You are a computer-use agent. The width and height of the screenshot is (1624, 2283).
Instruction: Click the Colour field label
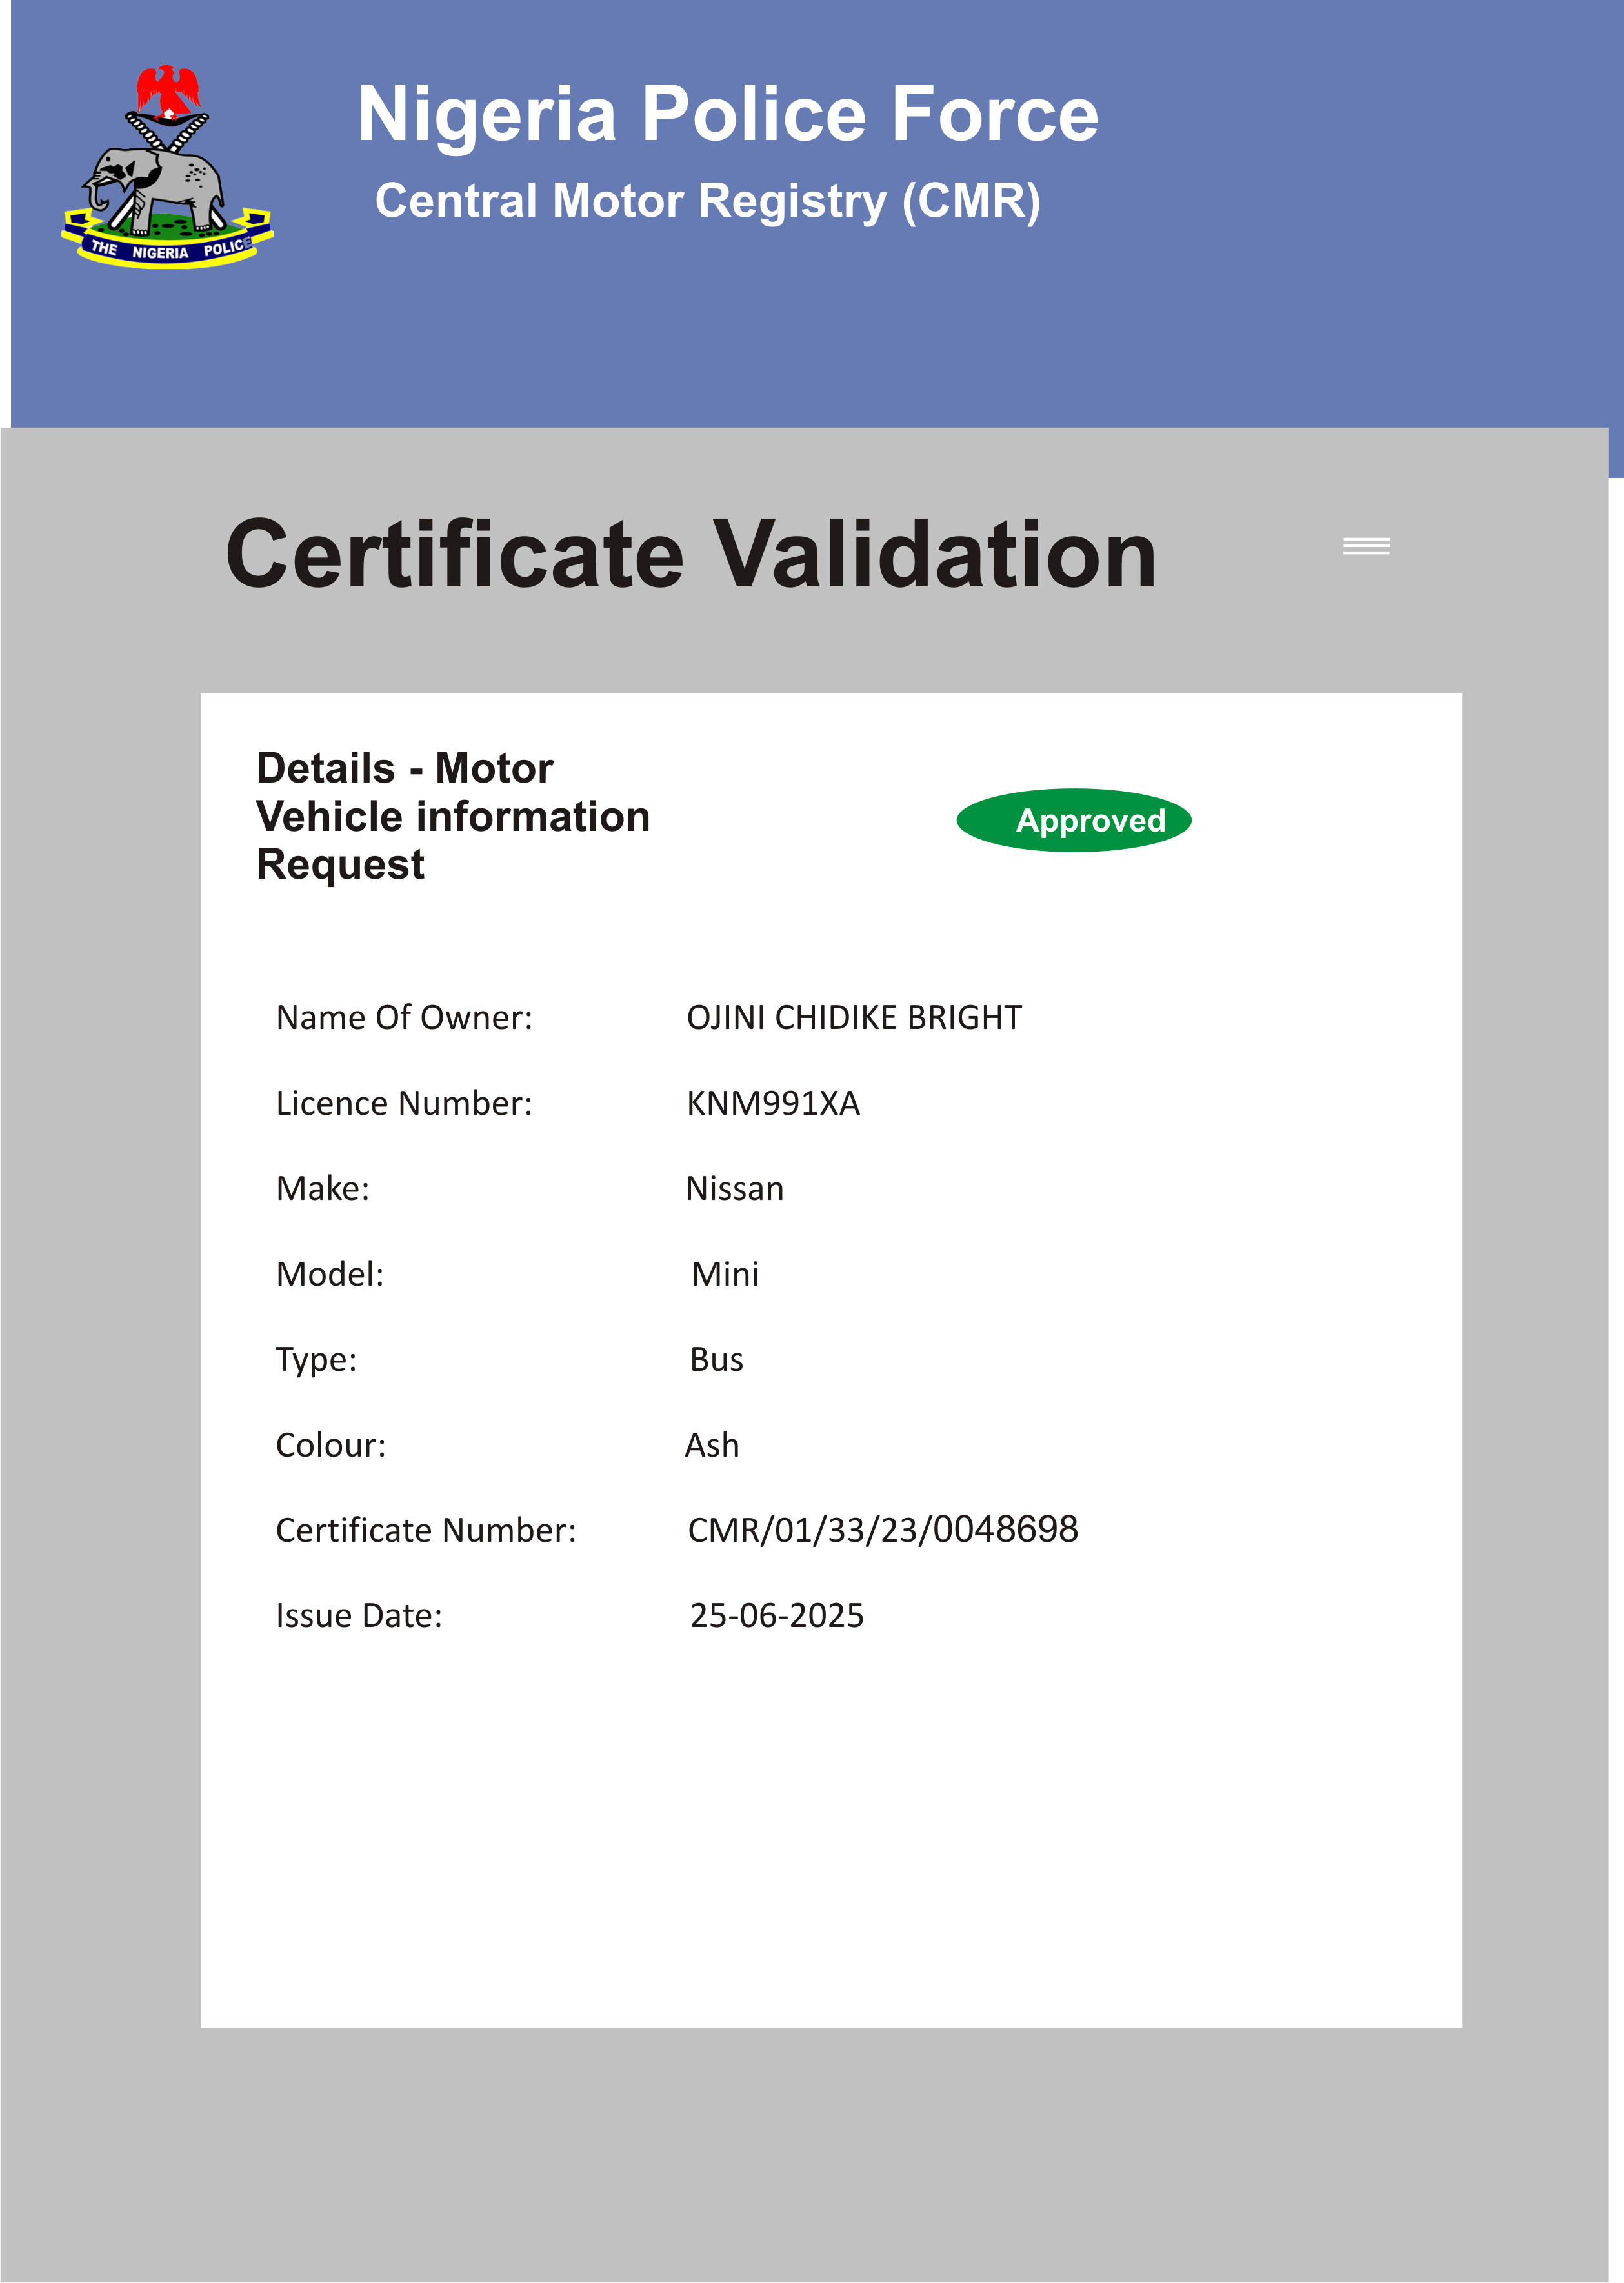pyautogui.click(x=330, y=1446)
